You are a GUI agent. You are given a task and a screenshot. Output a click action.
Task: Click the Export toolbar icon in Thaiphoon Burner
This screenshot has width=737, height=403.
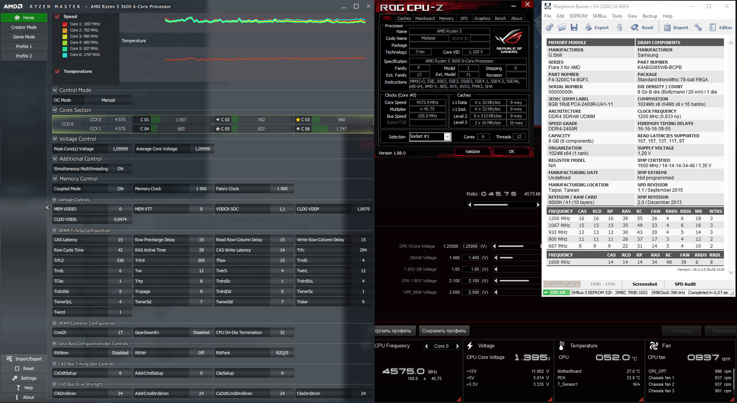tap(588, 27)
